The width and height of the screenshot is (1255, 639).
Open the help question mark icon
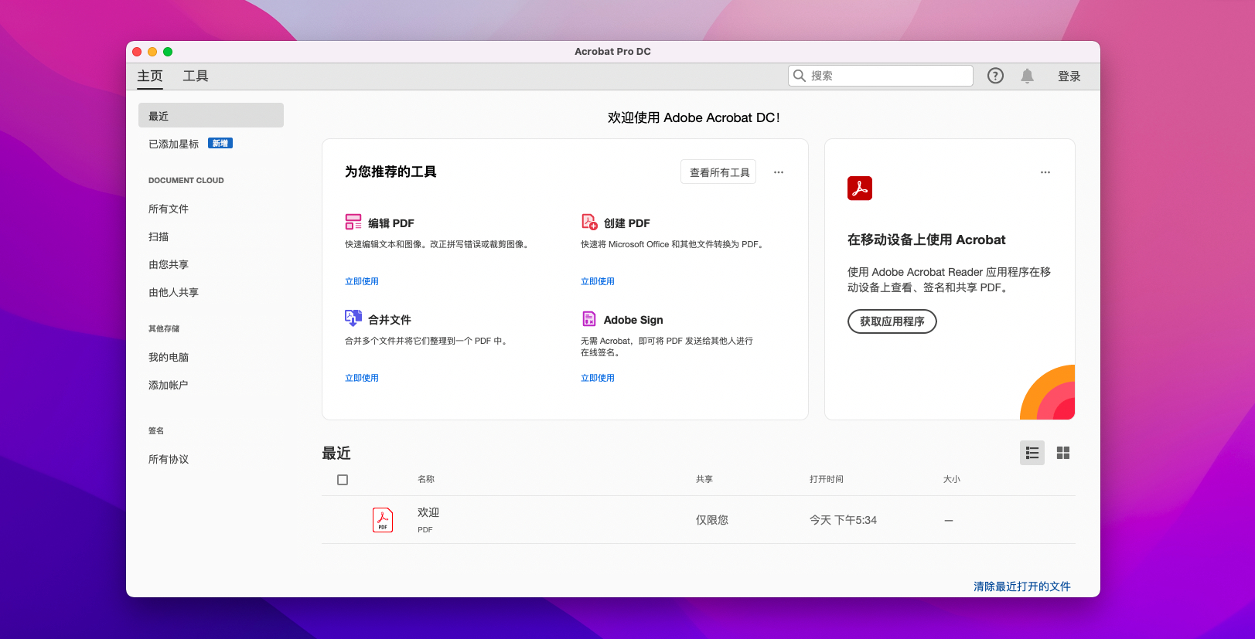pyautogui.click(x=995, y=76)
